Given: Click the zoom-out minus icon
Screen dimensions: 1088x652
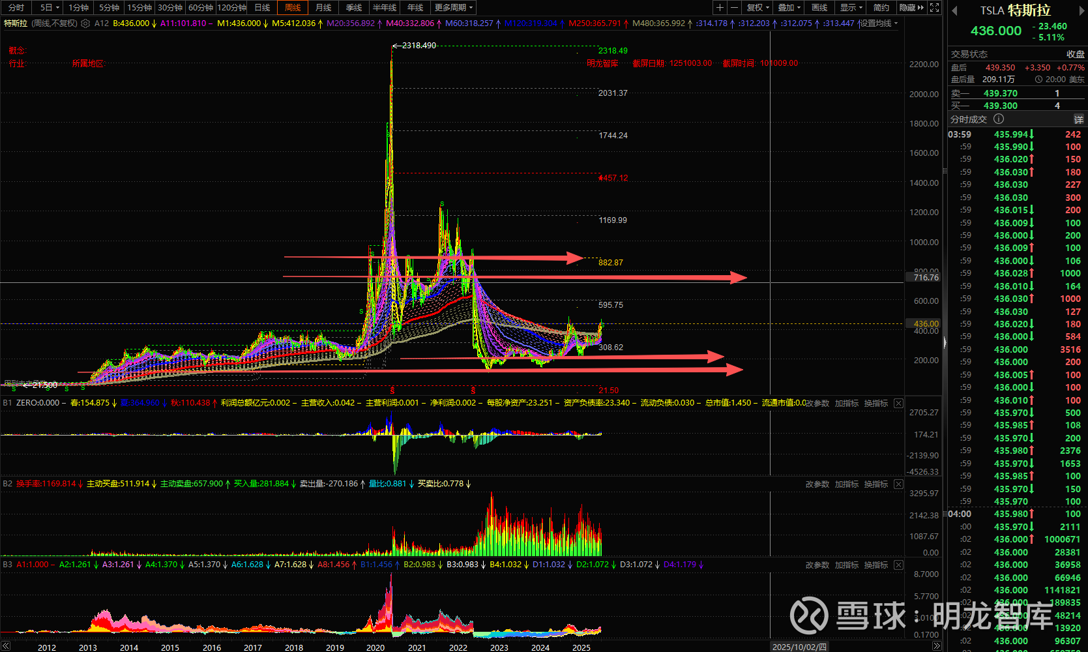Looking at the screenshot, I should (735, 8).
